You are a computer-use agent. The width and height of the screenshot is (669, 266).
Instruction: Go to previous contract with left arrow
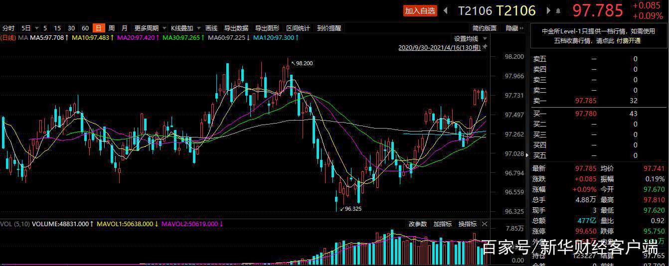[446, 10]
